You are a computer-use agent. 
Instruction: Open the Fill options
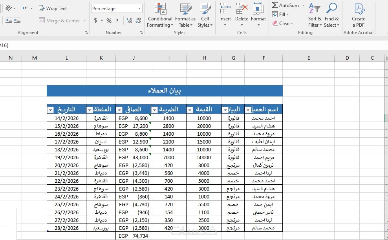point(280,15)
